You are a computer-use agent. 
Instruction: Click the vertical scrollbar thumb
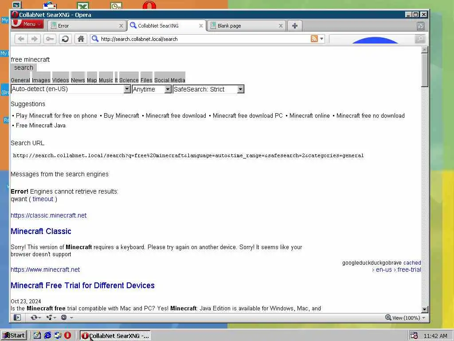click(x=424, y=70)
